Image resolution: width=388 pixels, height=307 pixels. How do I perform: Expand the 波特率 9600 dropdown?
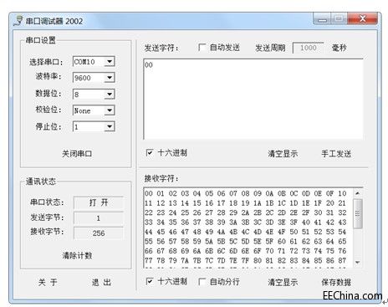(110, 78)
